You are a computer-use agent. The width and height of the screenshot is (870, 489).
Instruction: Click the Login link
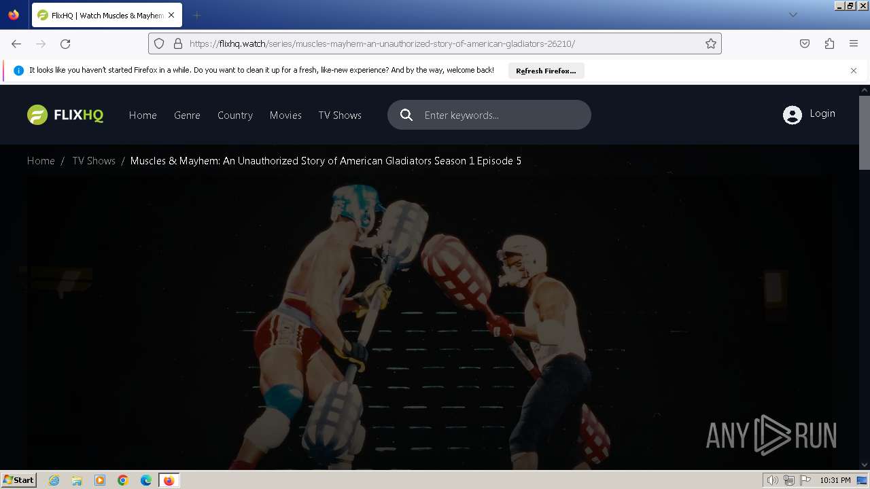pos(822,113)
